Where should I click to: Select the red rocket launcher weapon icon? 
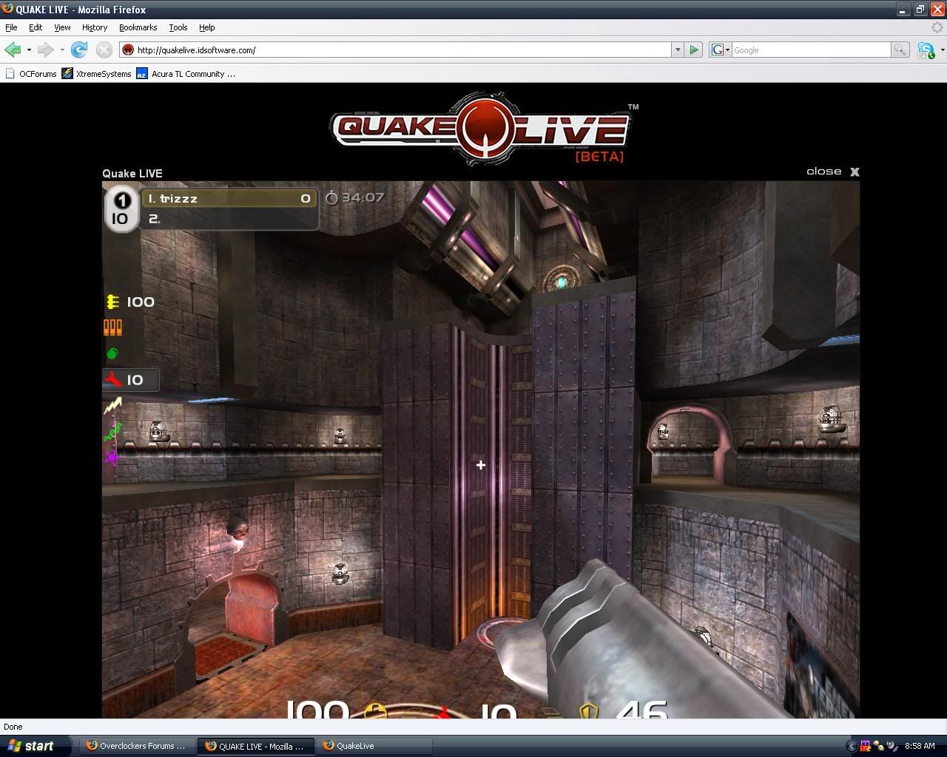point(112,380)
